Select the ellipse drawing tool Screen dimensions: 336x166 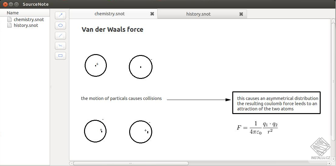click(60, 25)
